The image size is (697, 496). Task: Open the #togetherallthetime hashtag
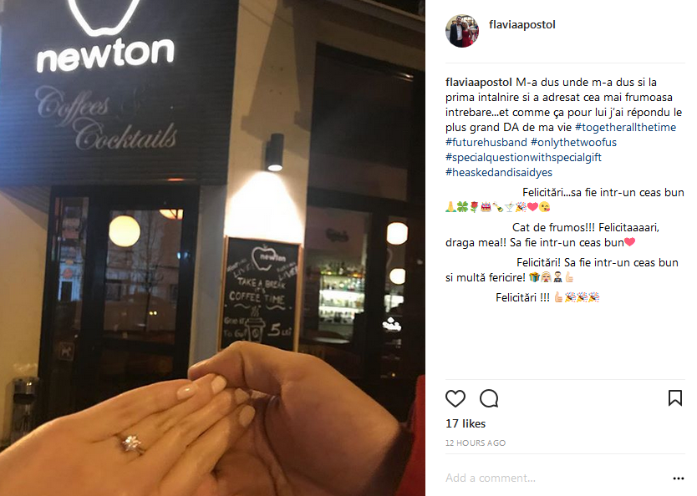click(625, 128)
